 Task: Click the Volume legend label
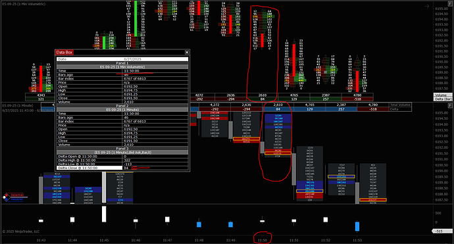coord(442,95)
